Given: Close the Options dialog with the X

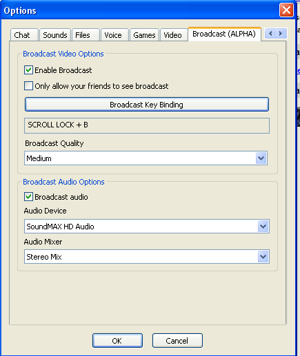Looking at the screenshot, I should pos(286,10).
